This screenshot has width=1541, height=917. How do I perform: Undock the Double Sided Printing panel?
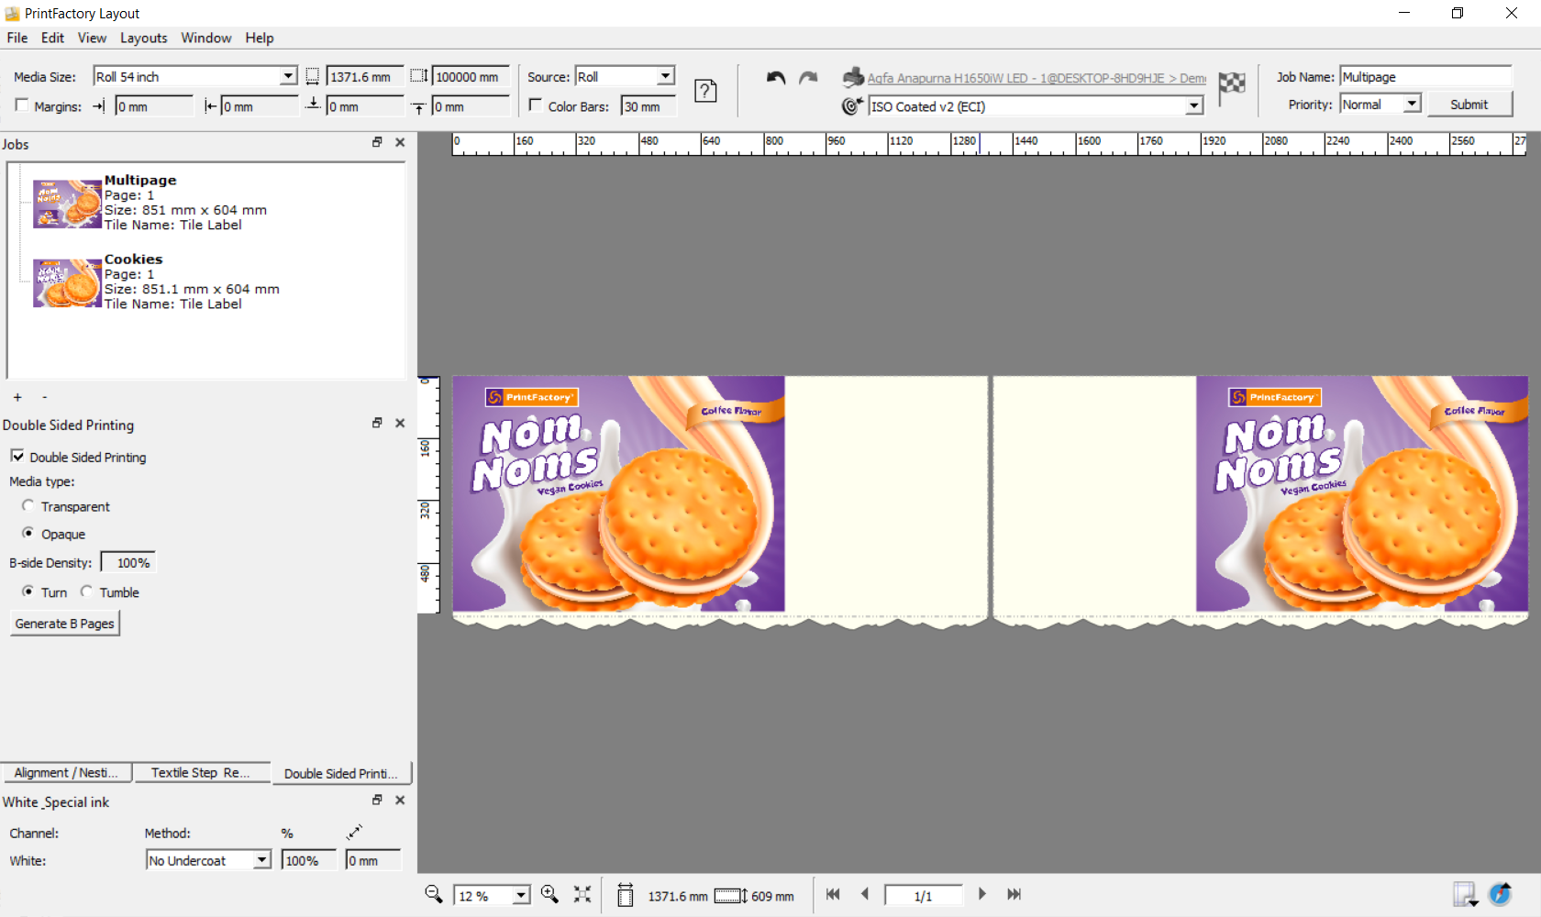click(377, 423)
